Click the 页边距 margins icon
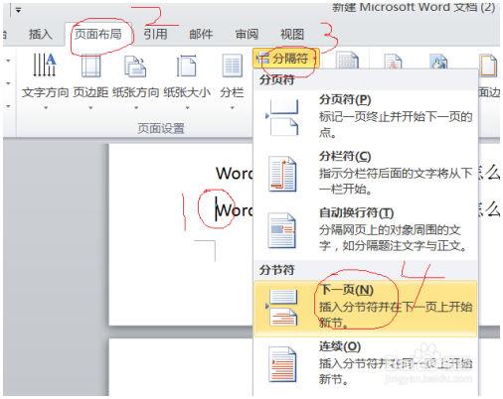This screenshot has width=503, height=399. pos(90,66)
